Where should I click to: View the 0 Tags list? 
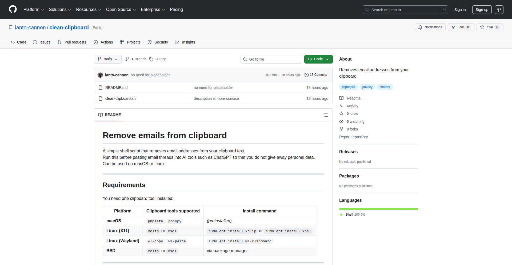coord(158,59)
